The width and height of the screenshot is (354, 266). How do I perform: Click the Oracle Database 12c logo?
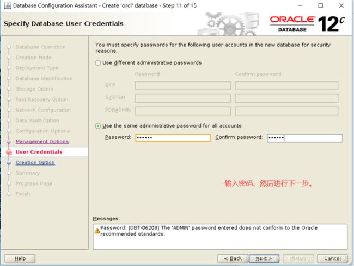click(307, 24)
